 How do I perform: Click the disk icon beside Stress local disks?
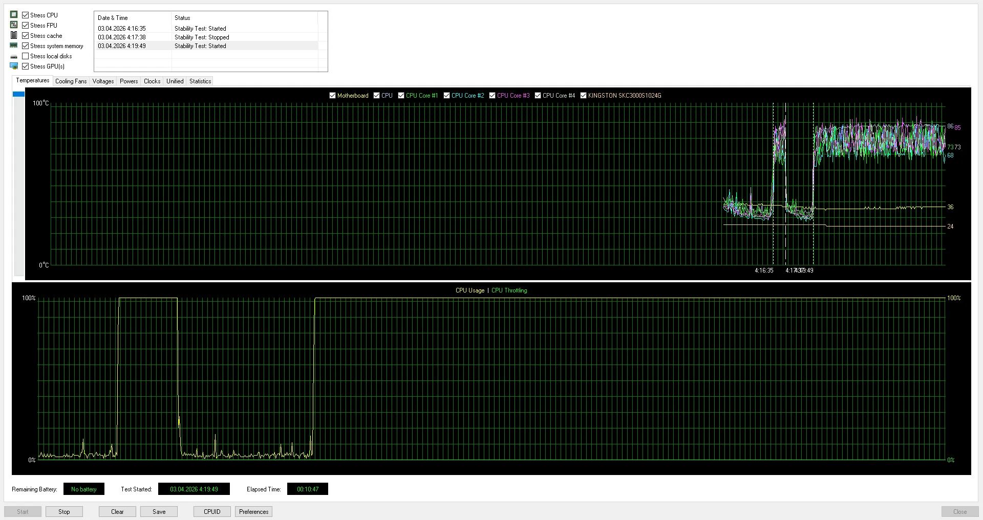click(x=14, y=56)
